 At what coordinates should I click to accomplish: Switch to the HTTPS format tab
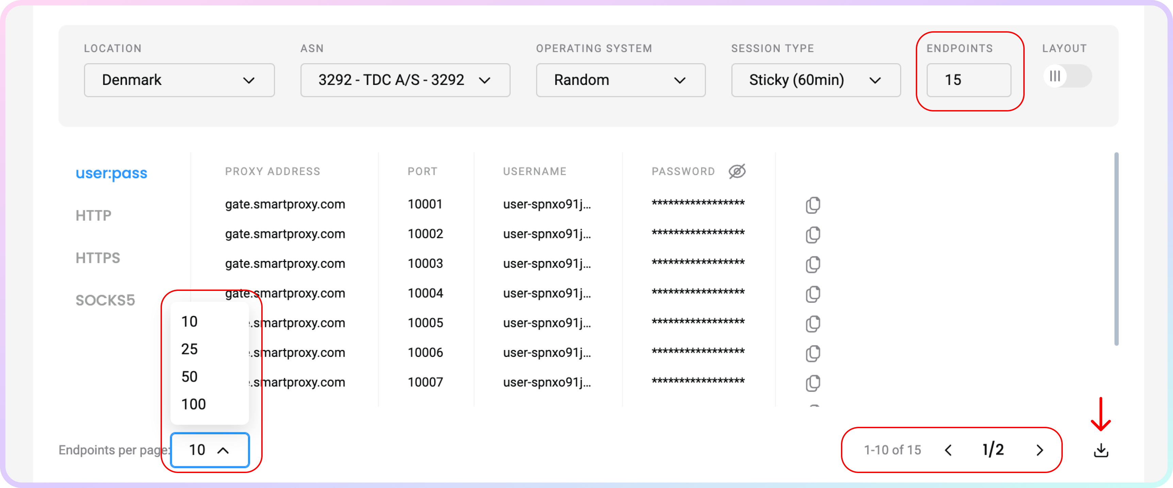pyautogui.click(x=98, y=258)
